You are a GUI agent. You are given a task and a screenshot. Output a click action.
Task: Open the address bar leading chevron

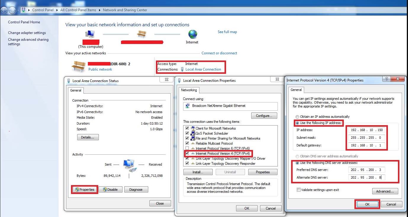coord(18,10)
